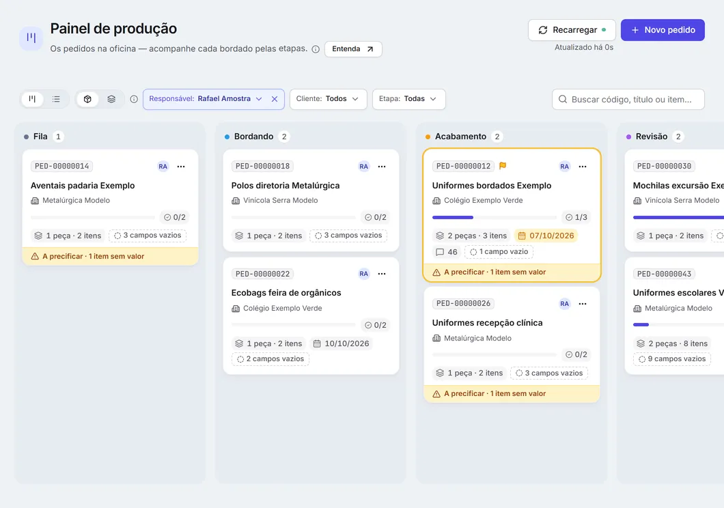
Task: Click 1 campo vazio on Uniformes bordados
Action: pos(499,252)
